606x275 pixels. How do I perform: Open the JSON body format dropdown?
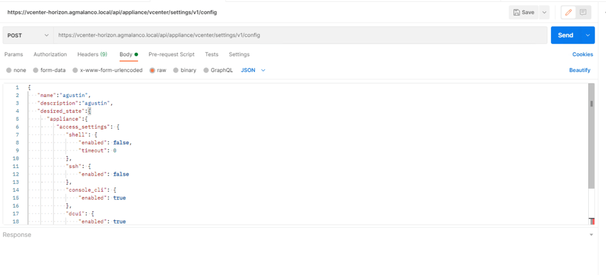click(x=253, y=70)
